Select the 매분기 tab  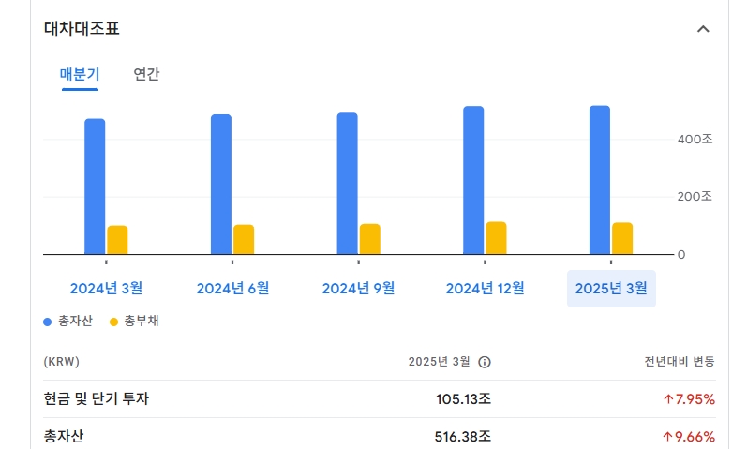point(80,74)
